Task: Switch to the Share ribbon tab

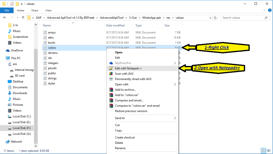Action: pyautogui.click(x=35, y=10)
